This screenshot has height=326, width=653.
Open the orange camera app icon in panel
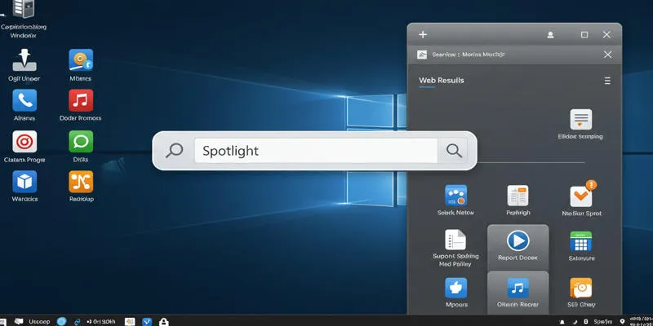pos(581,288)
